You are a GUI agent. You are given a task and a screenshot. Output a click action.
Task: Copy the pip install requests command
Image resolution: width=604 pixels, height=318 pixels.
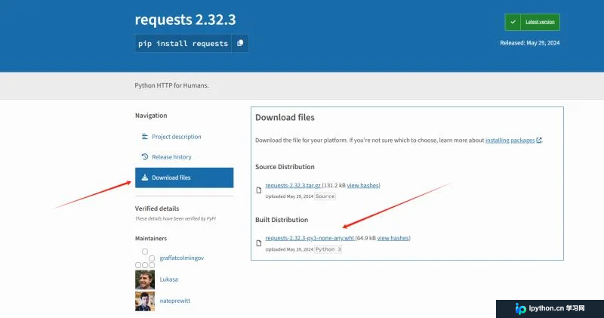(x=240, y=43)
